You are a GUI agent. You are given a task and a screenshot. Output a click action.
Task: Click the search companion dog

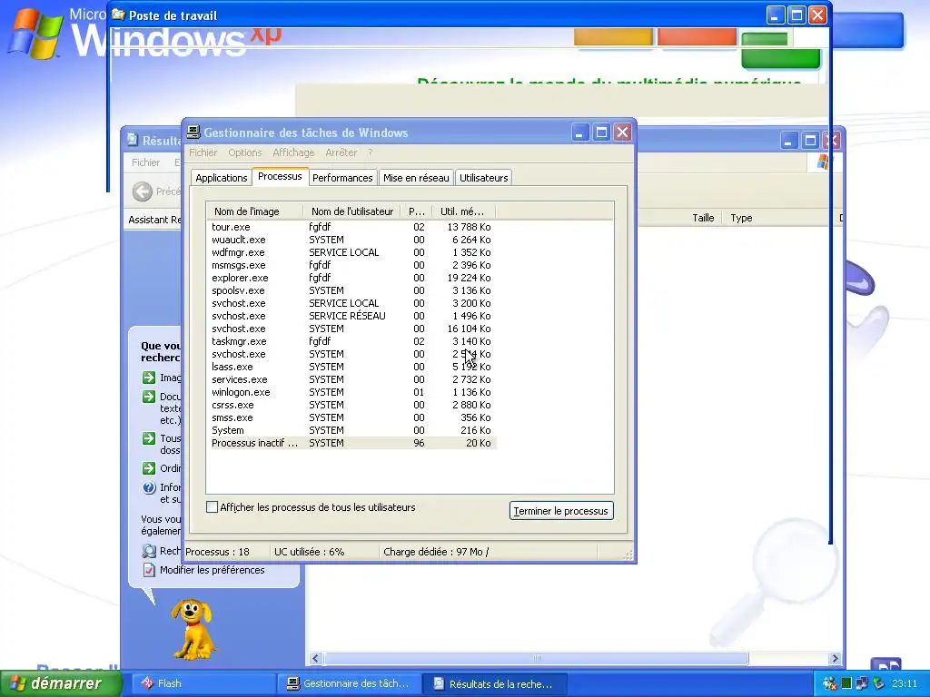193,630
